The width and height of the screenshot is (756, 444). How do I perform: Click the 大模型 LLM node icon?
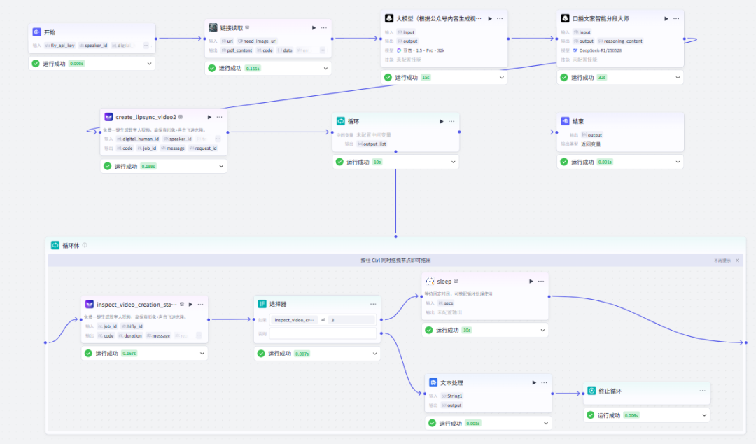390,18
